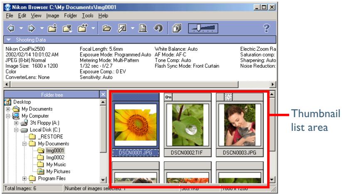The width and height of the screenshot is (342, 194).
Task: Click the DSCN0003.JPG file name label
Action: (239, 152)
